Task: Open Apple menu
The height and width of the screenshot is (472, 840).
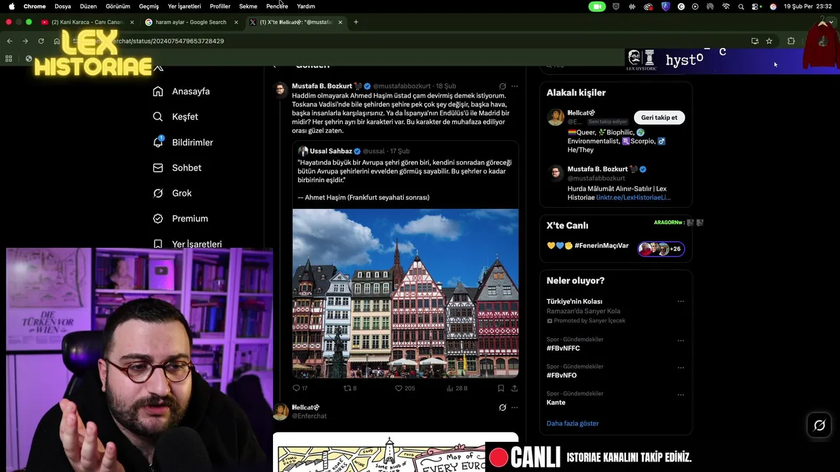Action: 11,6
